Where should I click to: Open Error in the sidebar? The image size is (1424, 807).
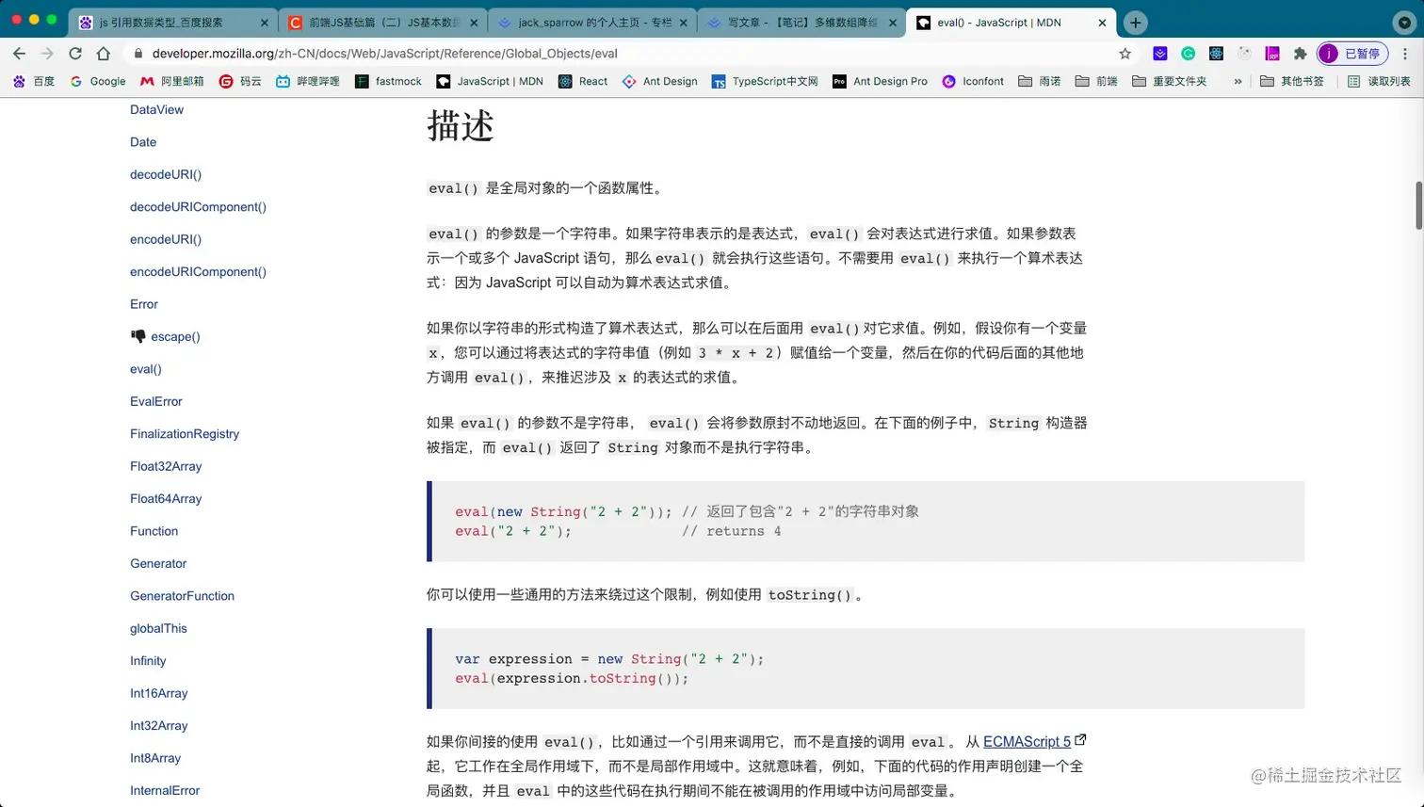144,304
